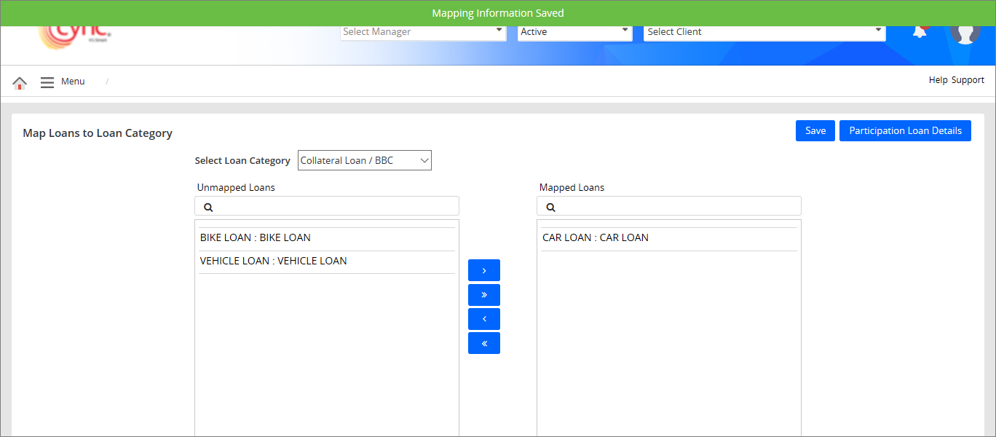
Task: Click the Save button
Action: (x=815, y=131)
